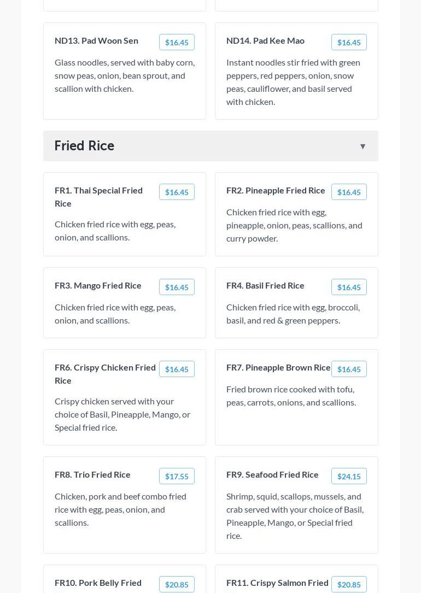The width and height of the screenshot is (421, 593).
Task: Click Crispy Chicken Fried Rice price
Action: tap(177, 369)
